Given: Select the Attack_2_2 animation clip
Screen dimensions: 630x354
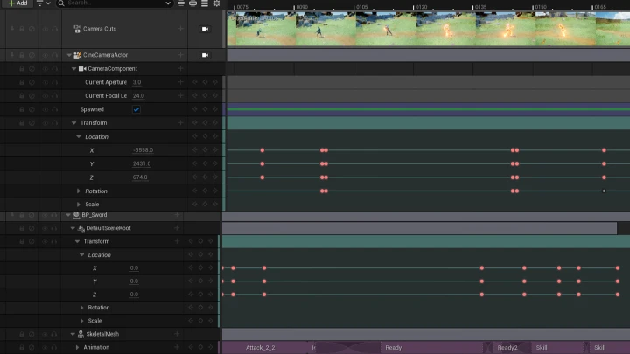Looking at the screenshot, I should point(261,347).
